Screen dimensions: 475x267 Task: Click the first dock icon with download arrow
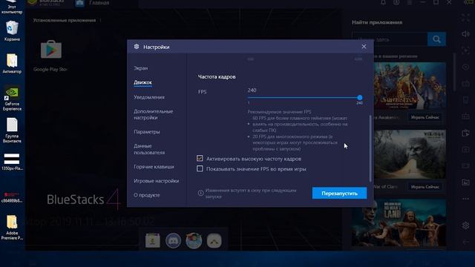tap(153, 240)
